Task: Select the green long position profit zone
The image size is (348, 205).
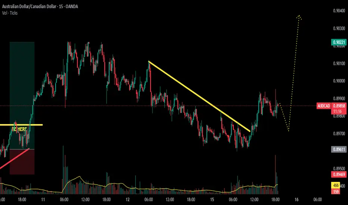Action: 22,95
